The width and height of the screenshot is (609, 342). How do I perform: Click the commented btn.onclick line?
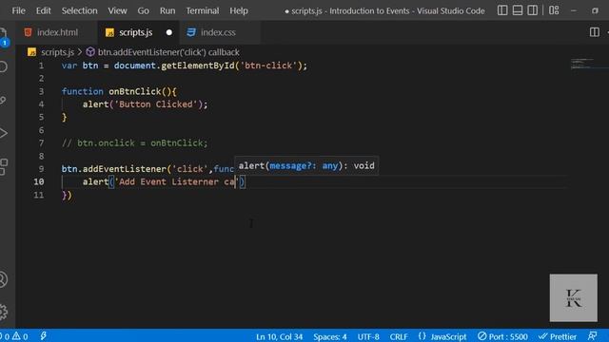click(135, 143)
